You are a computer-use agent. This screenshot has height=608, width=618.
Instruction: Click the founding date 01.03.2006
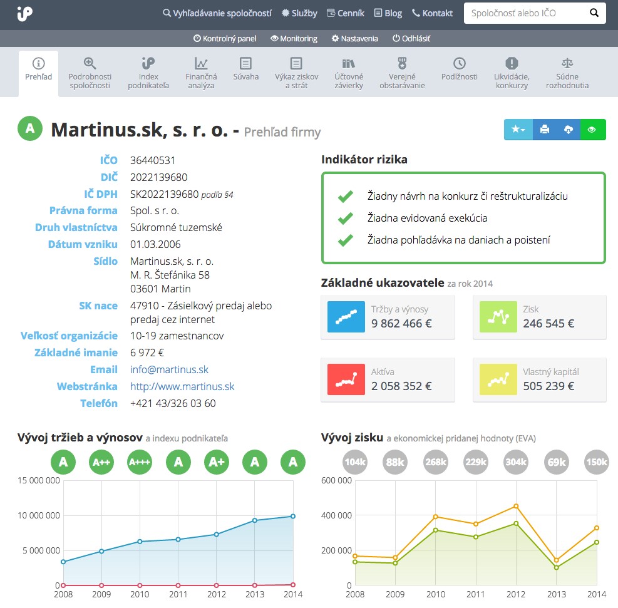point(155,244)
